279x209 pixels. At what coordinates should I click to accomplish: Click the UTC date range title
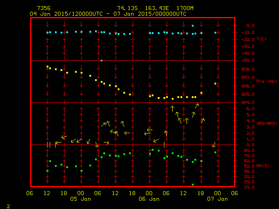tap(108, 14)
